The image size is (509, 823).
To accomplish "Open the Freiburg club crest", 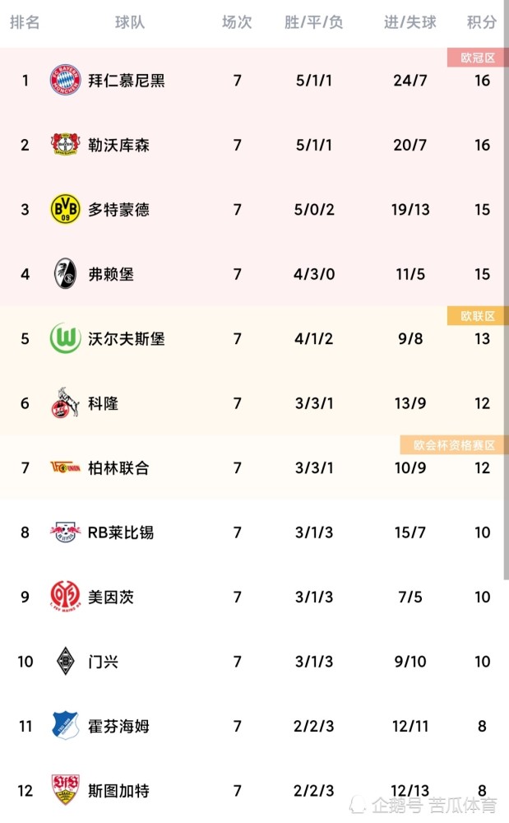I will (65, 273).
